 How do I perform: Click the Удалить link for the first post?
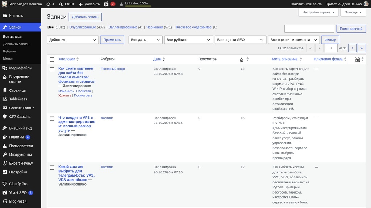point(65,95)
